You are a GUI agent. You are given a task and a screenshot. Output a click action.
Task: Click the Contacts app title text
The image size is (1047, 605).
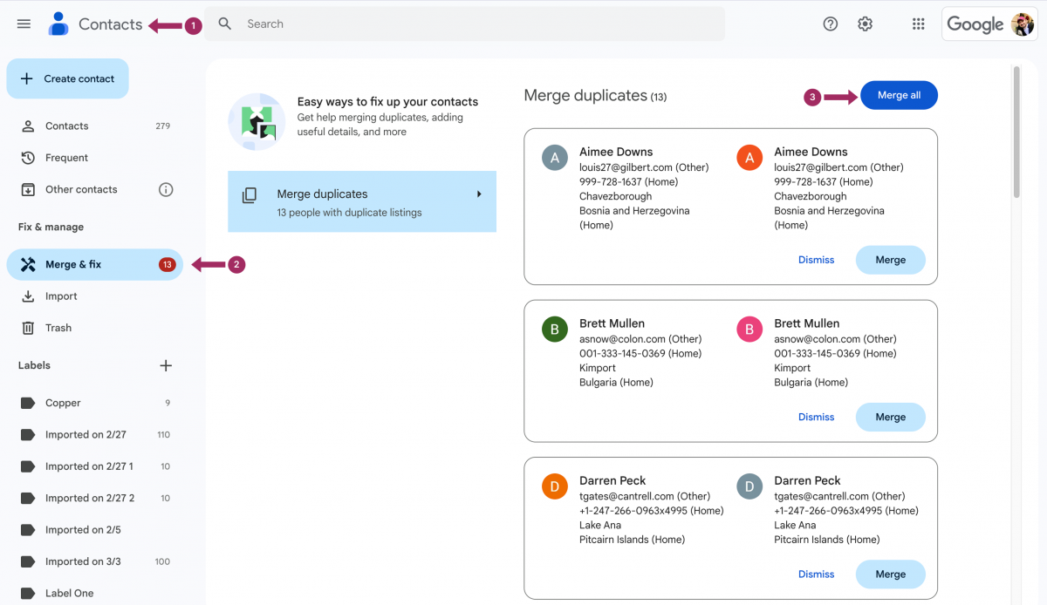pos(110,24)
